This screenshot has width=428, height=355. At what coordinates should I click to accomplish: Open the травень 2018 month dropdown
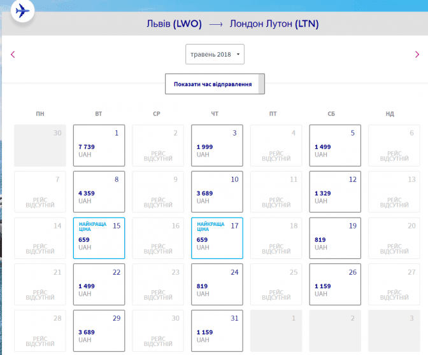tap(215, 55)
